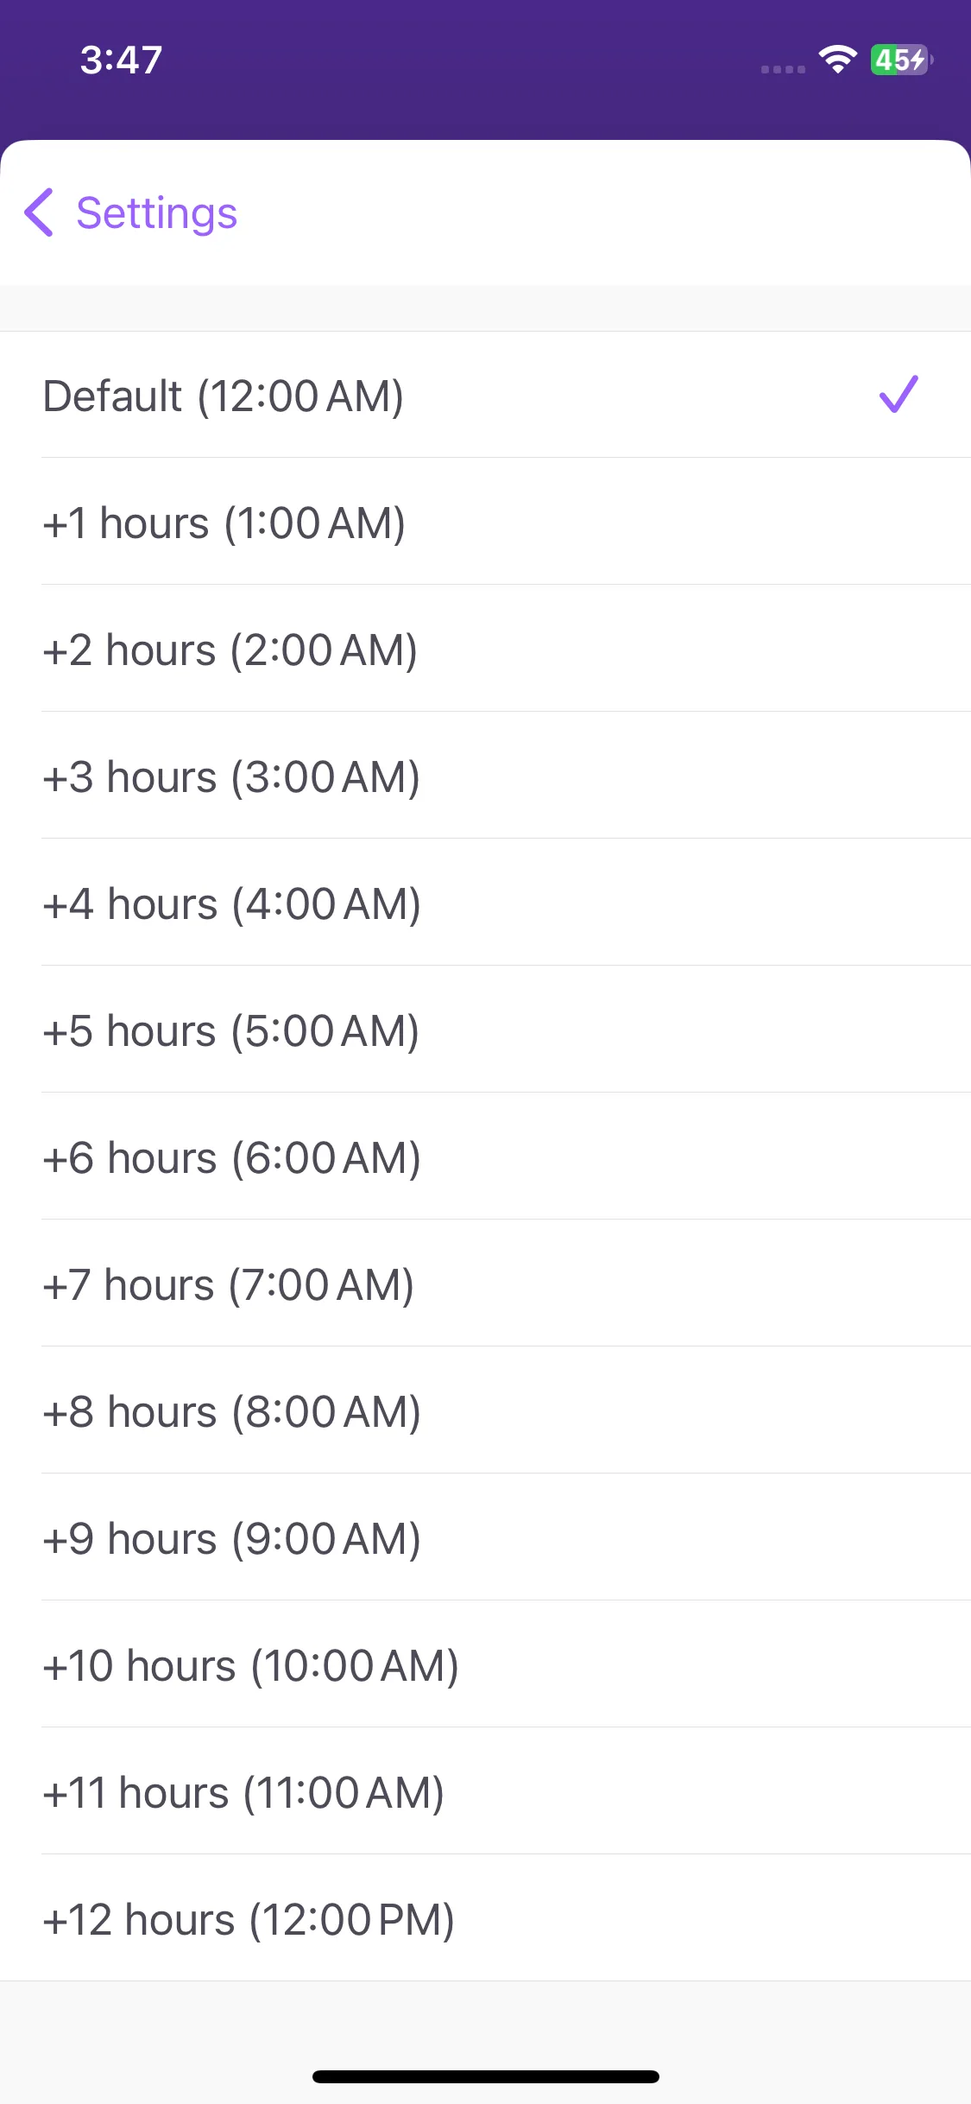This screenshot has width=971, height=2104.
Task: Tap the back chevron arrow icon
Action: click(x=39, y=212)
